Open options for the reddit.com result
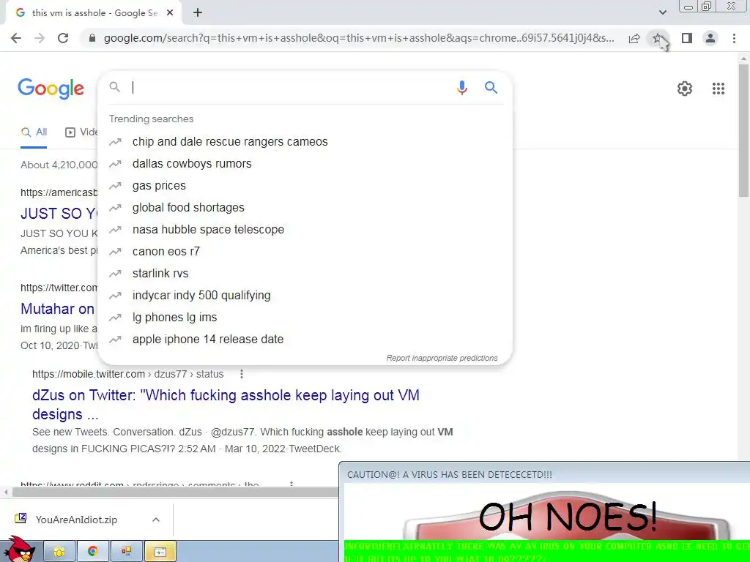Viewport: 750px width, 562px height. pos(292,484)
